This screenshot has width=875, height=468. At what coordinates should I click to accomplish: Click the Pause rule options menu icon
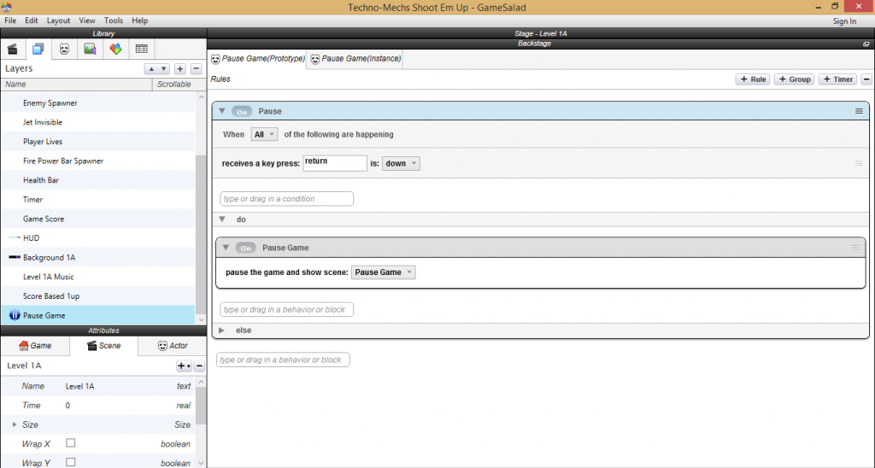click(859, 111)
